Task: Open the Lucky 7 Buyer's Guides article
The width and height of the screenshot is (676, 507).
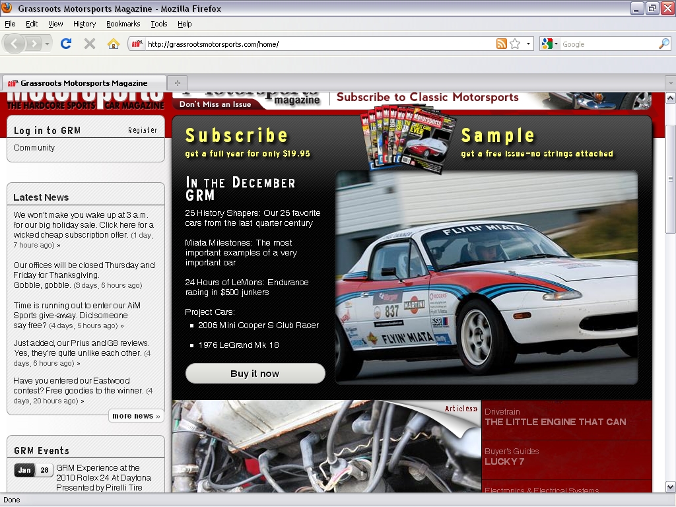Action: pyautogui.click(x=512, y=456)
